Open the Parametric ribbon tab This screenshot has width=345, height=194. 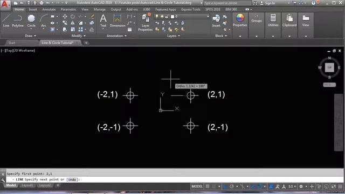pos(68,9)
